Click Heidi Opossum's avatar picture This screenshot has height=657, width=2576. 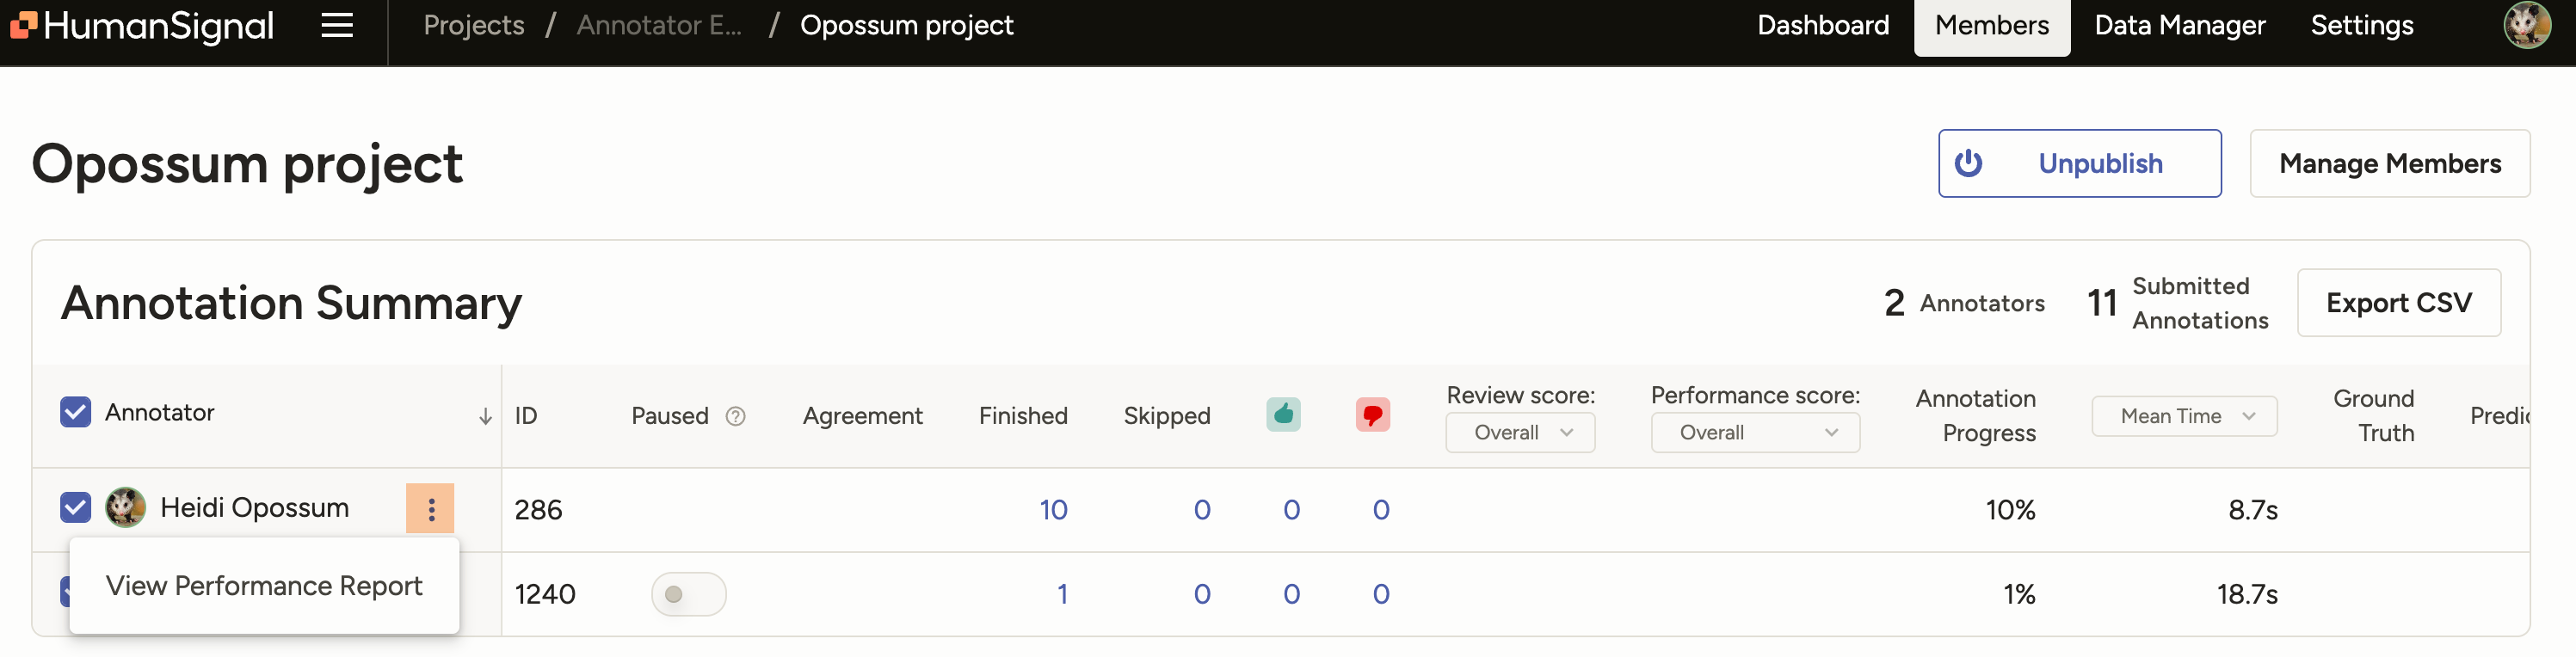tap(126, 508)
